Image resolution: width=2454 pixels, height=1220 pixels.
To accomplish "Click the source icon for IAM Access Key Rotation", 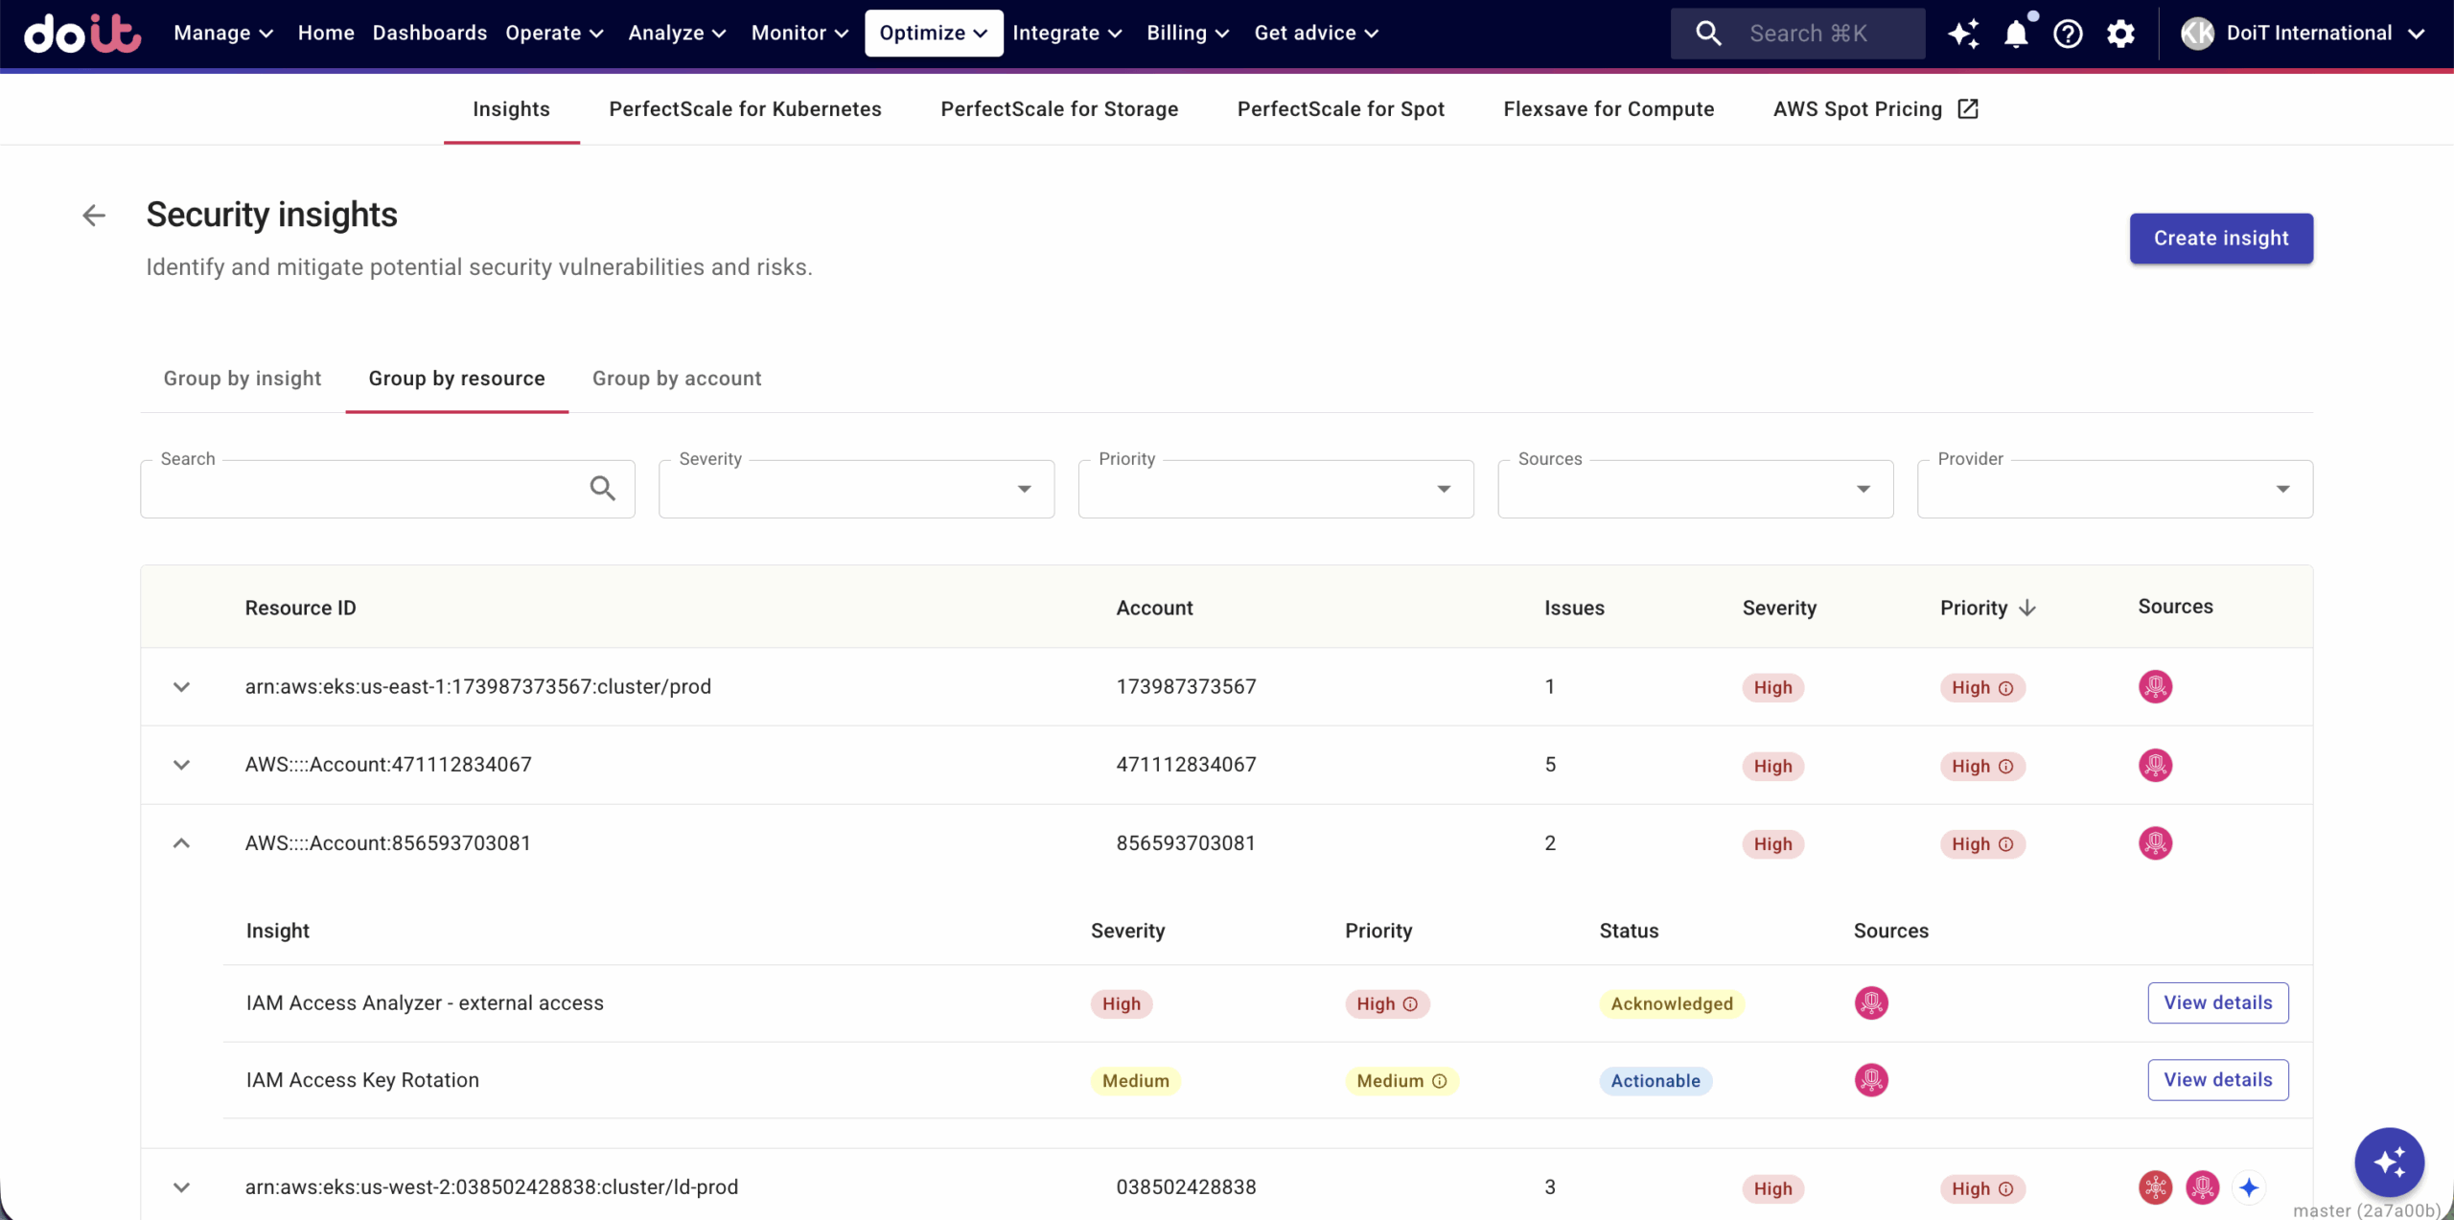I will pyautogui.click(x=1871, y=1080).
